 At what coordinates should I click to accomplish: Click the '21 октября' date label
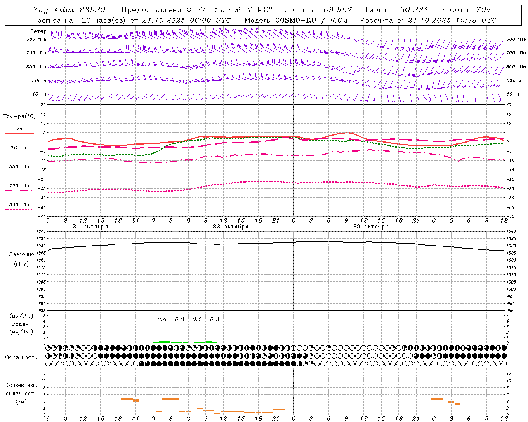point(90,227)
